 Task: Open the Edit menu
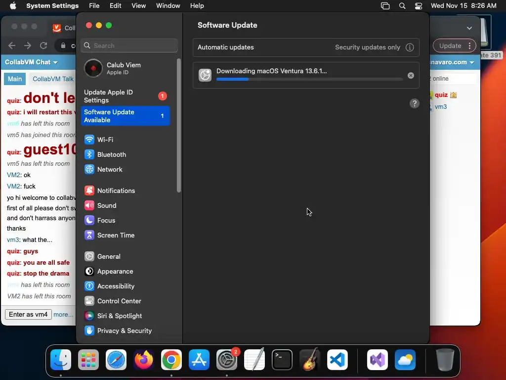point(116,6)
